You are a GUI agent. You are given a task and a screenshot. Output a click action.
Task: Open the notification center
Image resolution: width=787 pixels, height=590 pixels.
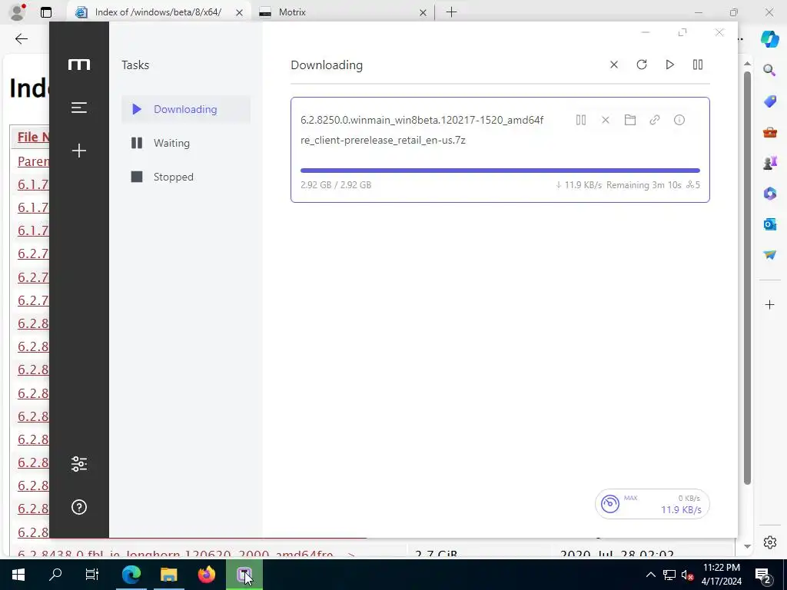click(763, 575)
